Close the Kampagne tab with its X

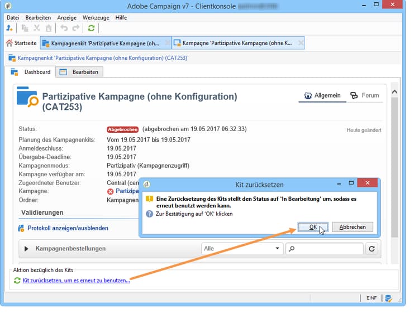301,43
